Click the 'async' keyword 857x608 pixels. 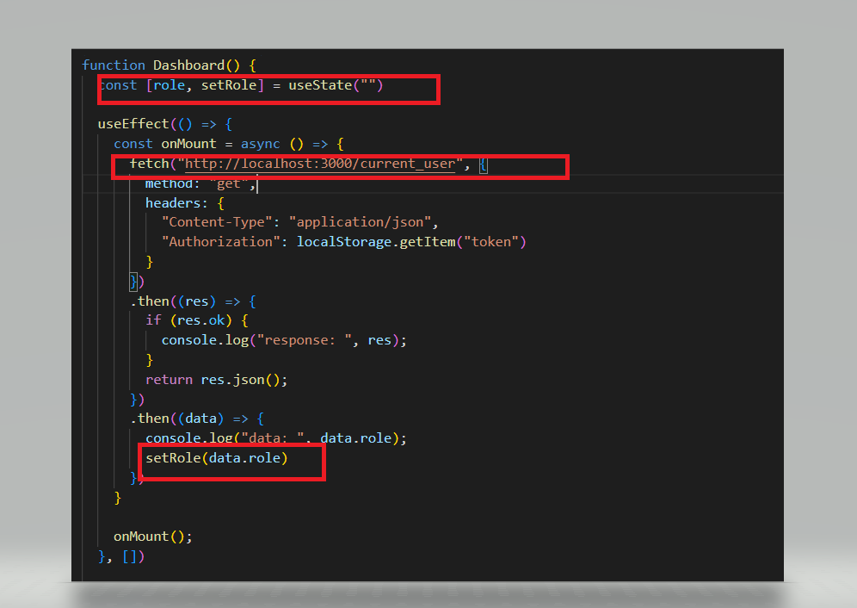(x=260, y=144)
